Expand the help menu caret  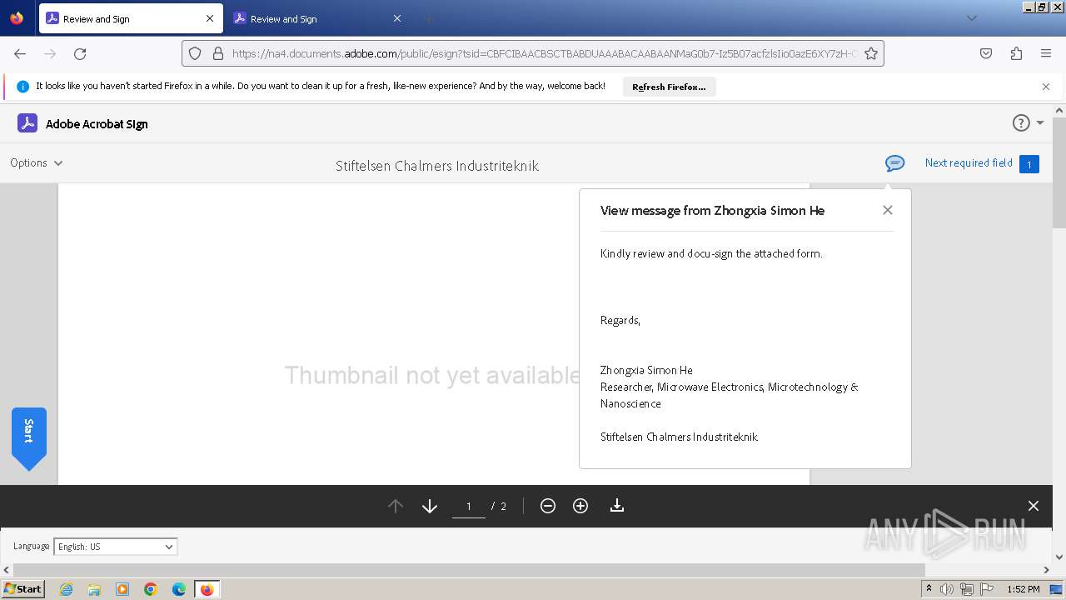click(1040, 123)
